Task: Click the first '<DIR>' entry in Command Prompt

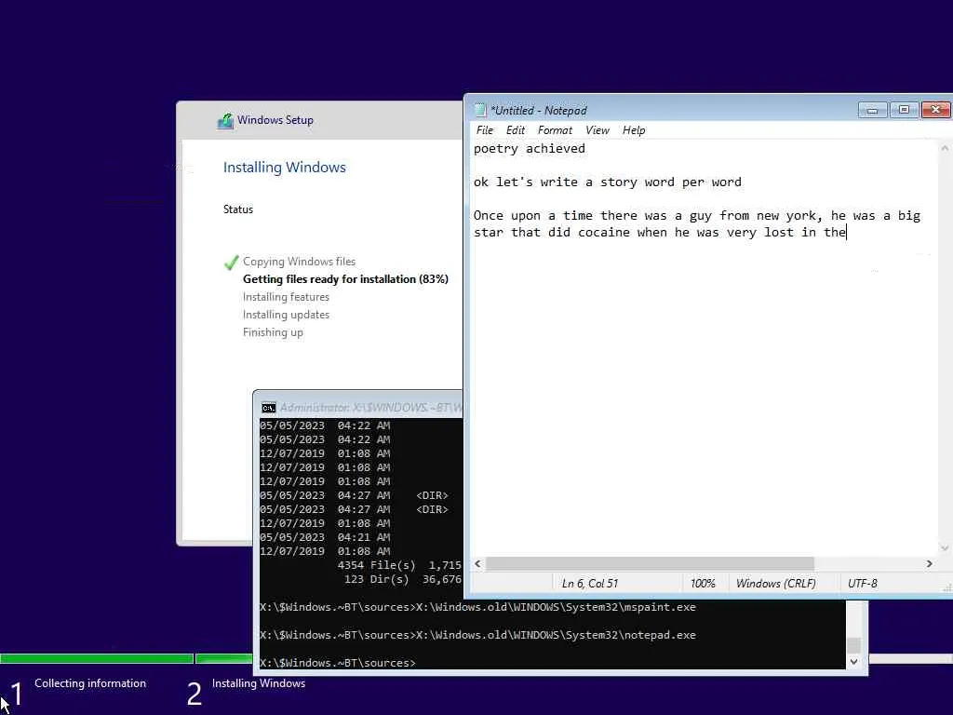Action: coord(432,495)
